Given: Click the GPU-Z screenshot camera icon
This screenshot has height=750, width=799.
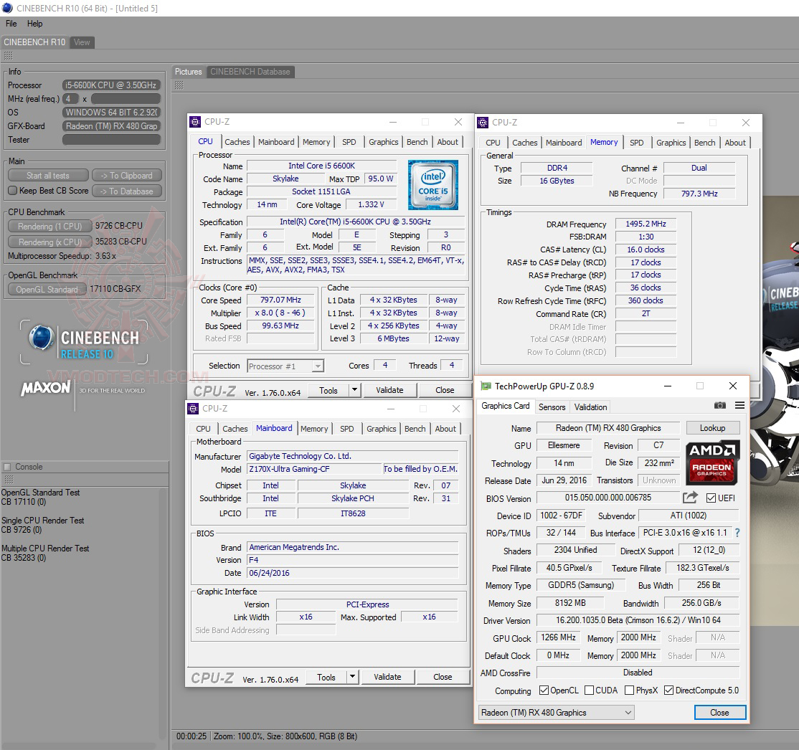Looking at the screenshot, I should [719, 406].
